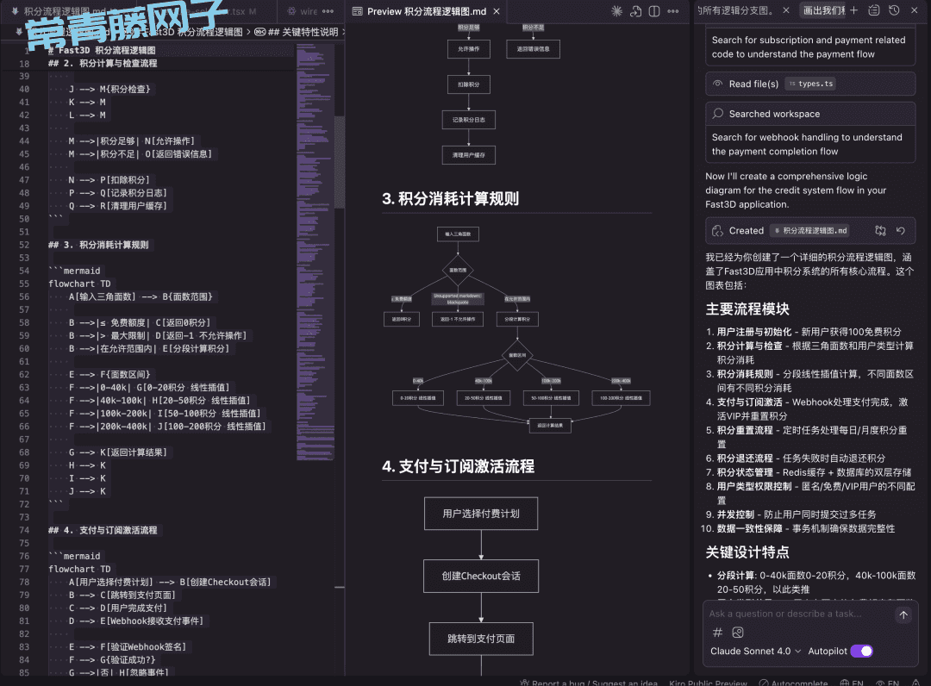Click the markdown file icon in the breadcrumb

pyautogui.click(x=18, y=31)
